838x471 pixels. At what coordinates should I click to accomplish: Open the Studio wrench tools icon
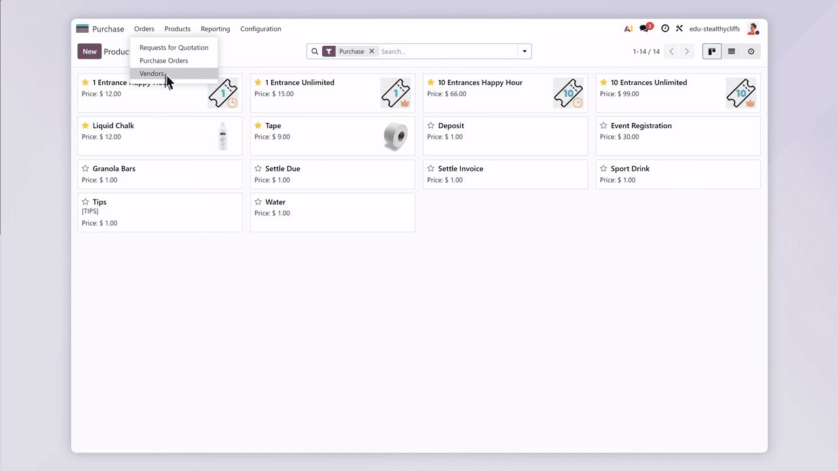tap(680, 29)
